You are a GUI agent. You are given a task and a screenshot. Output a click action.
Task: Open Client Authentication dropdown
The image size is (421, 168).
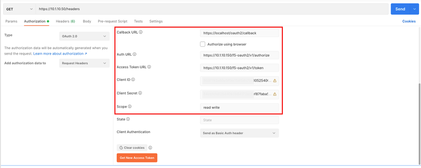click(239, 133)
